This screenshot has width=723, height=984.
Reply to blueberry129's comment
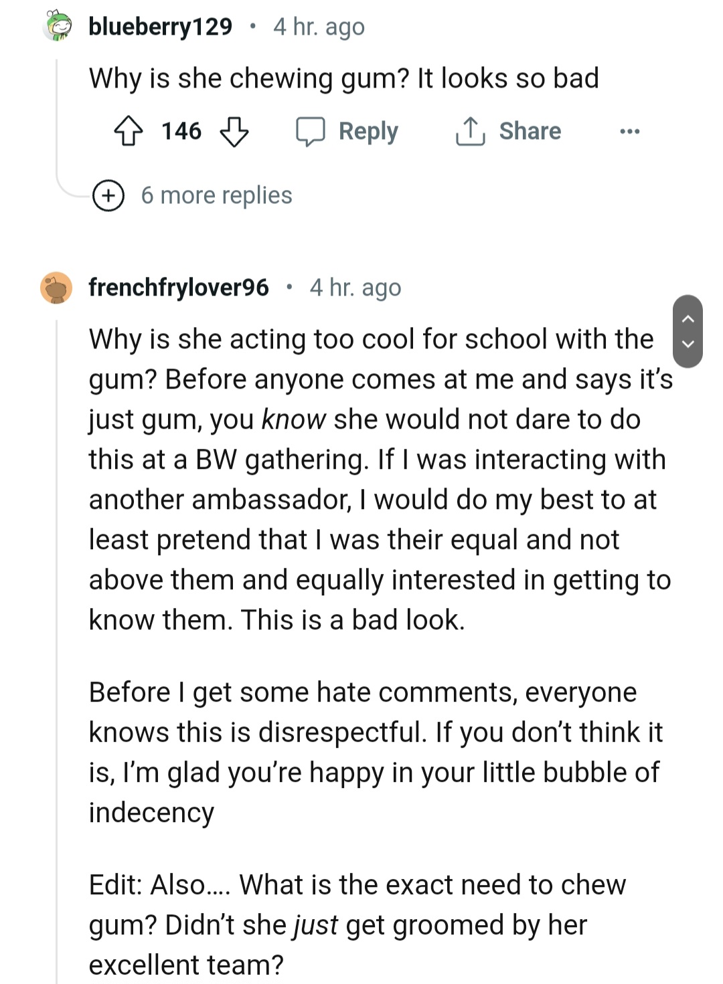347,131
